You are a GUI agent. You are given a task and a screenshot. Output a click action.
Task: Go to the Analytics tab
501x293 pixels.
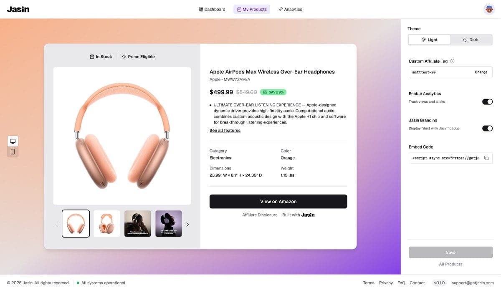click(290, 9)
